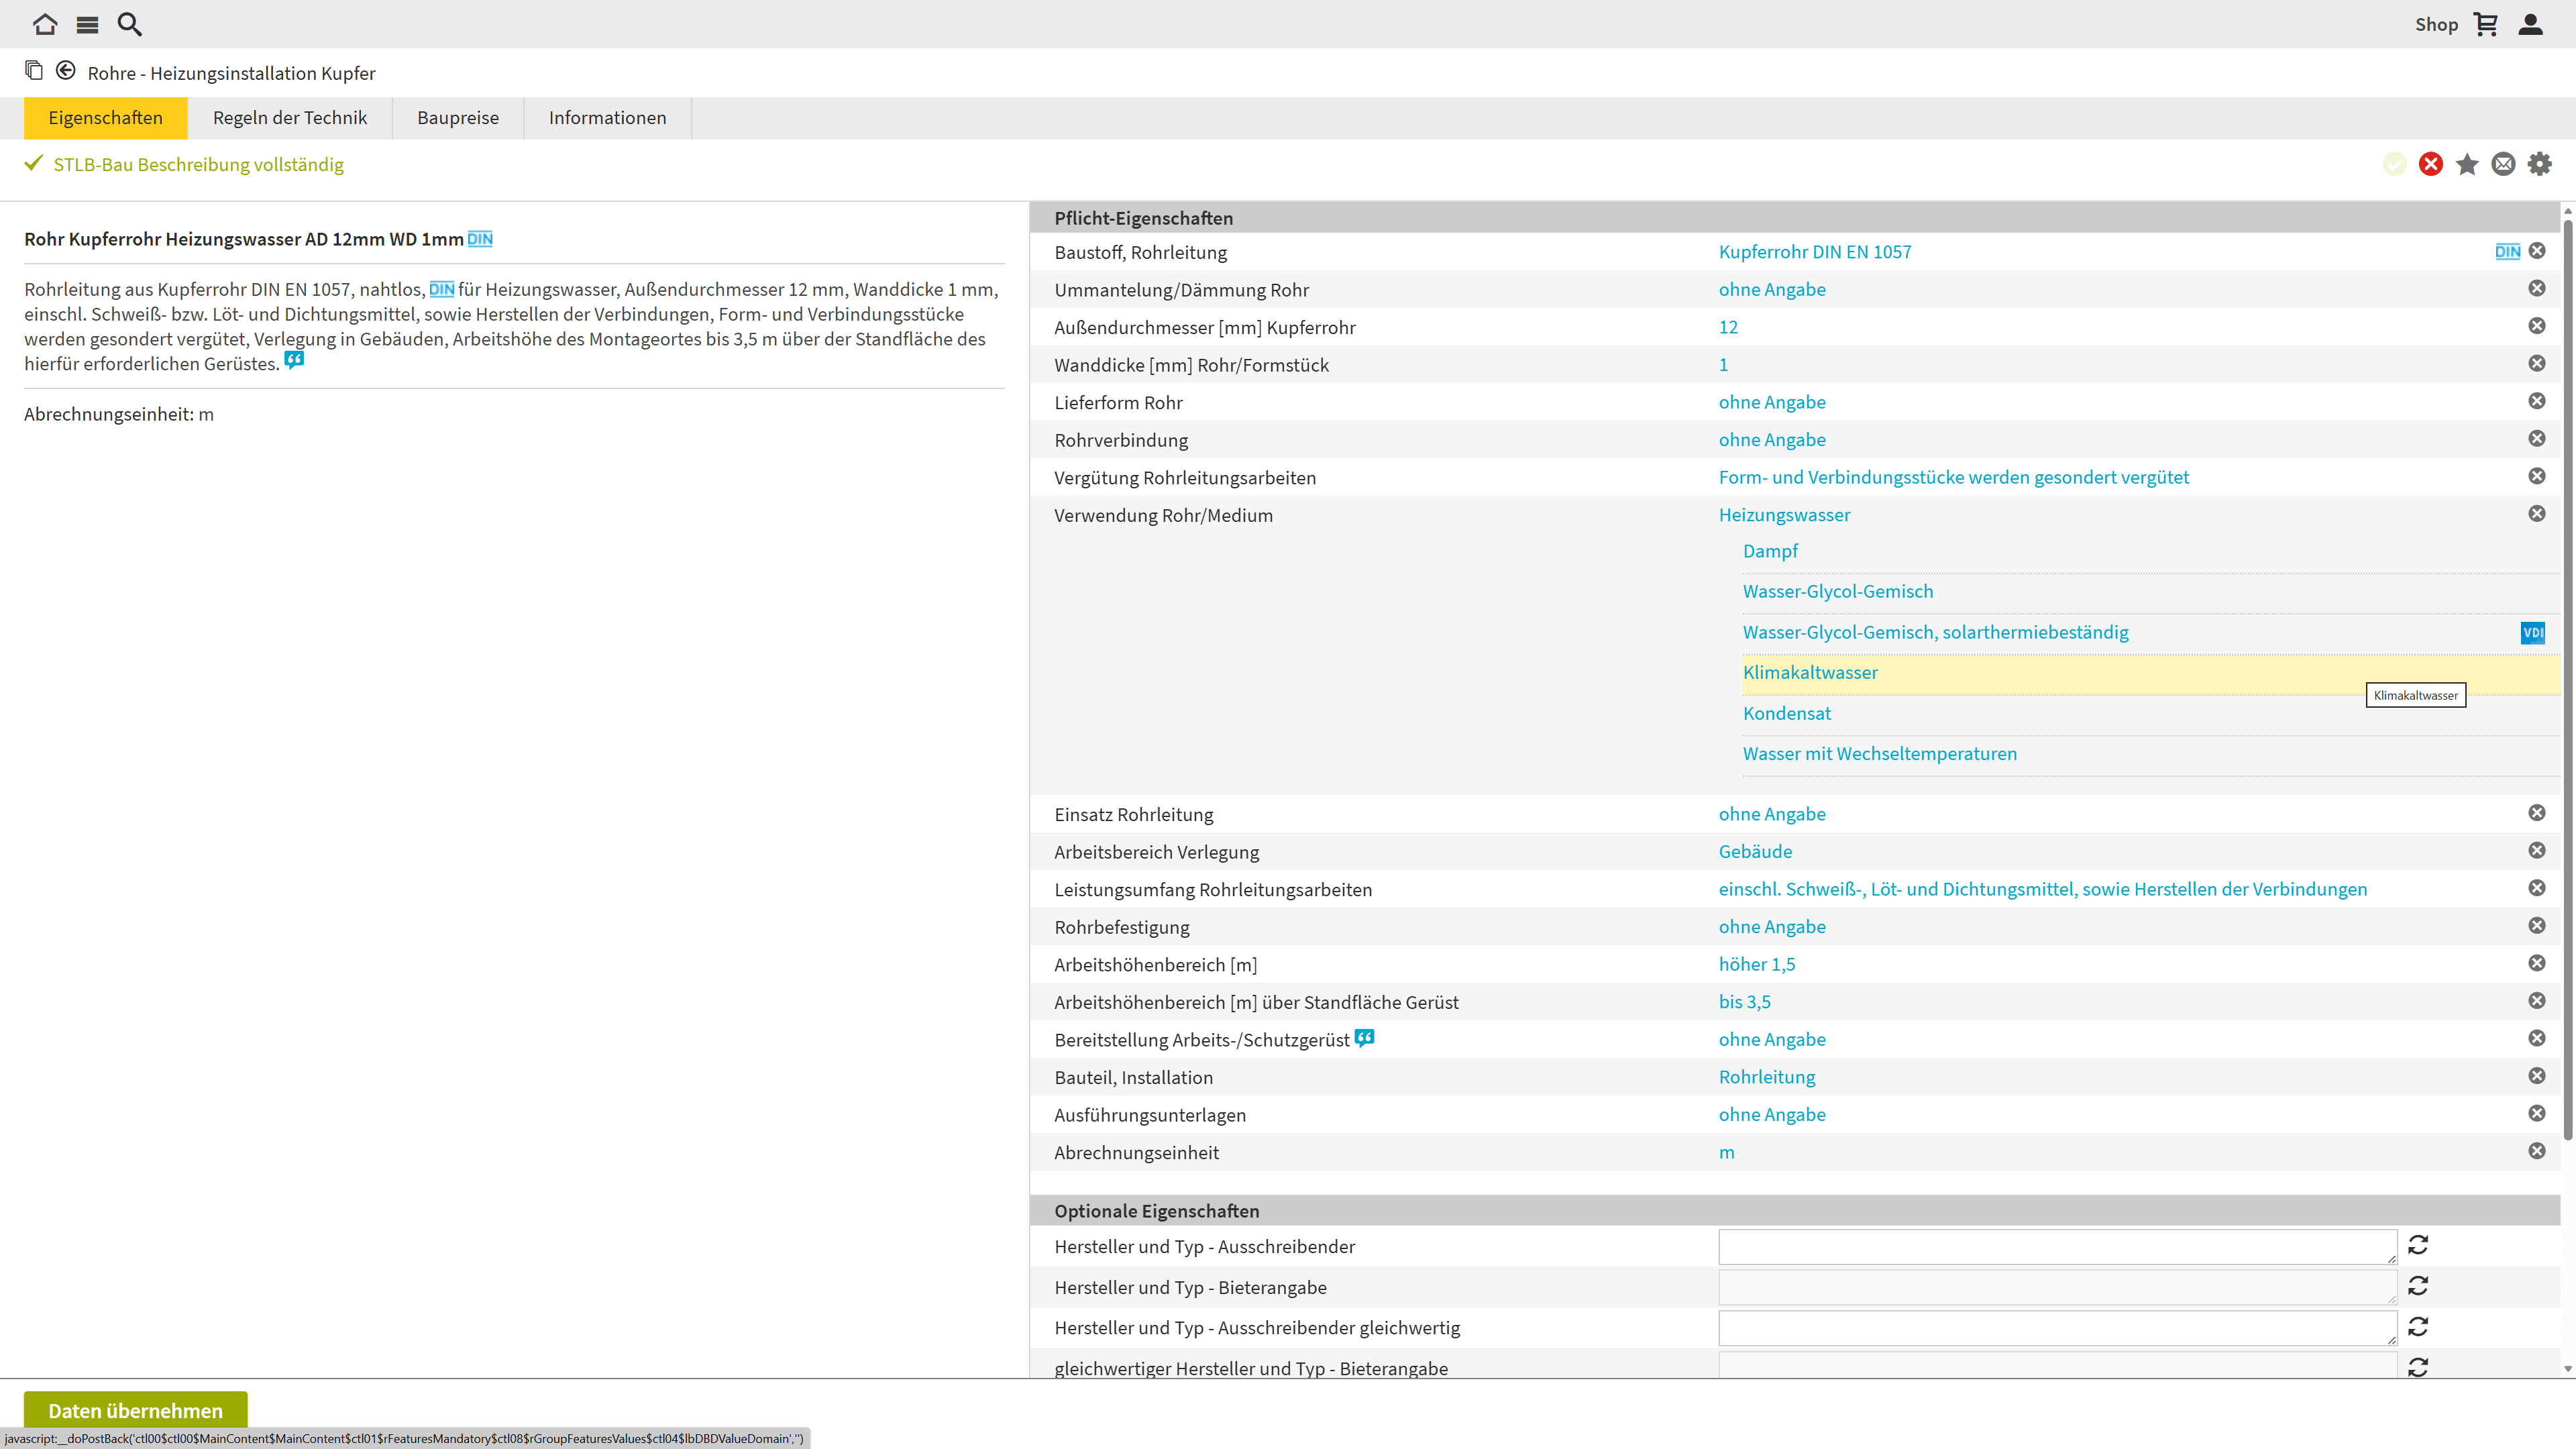2576x1449 pixels.
Task: Open the hamburger menu icon
Action: coord(88,24)
